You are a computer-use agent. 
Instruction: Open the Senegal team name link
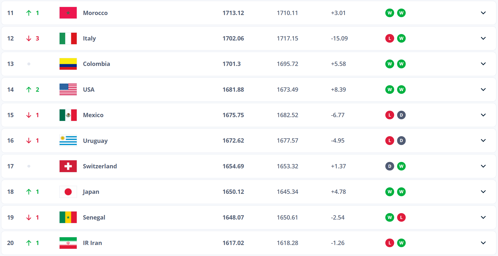[x=94, y=217]
